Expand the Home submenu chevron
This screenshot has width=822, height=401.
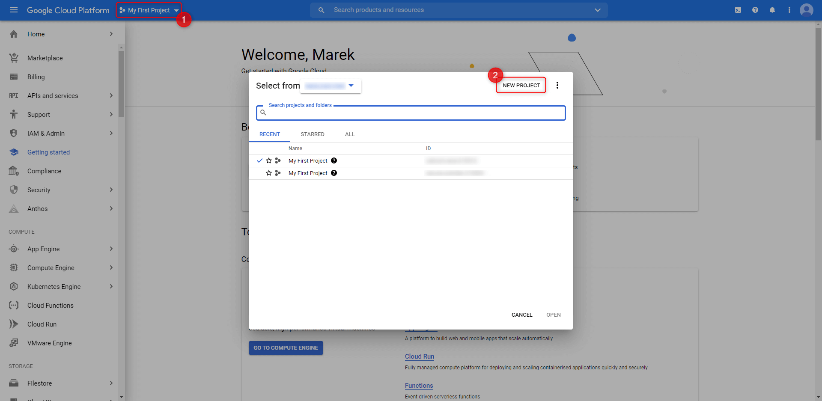[x=111, y=34]
